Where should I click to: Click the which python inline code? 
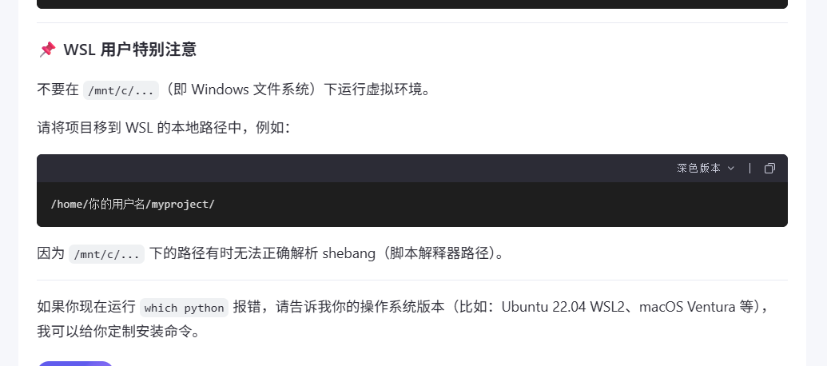pos(184,308)
